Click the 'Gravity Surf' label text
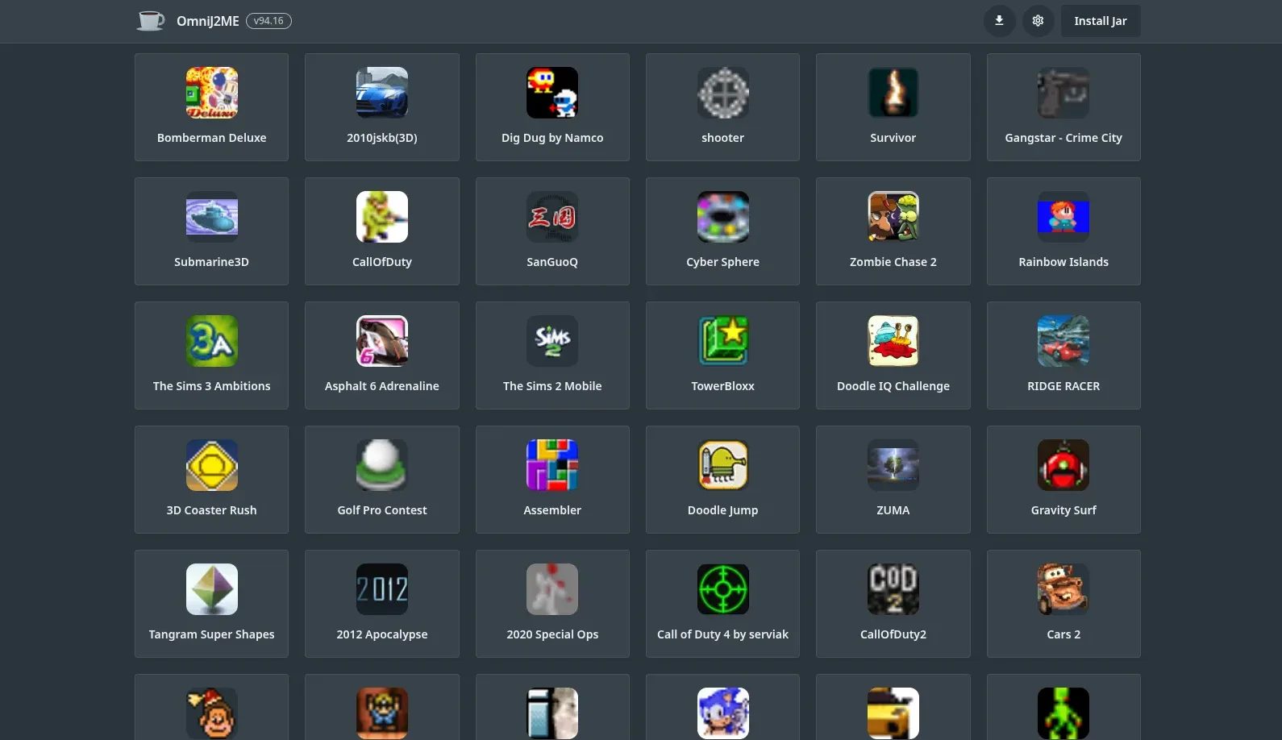This screenshot has height=740, width=1282. tap(1063, 510)
